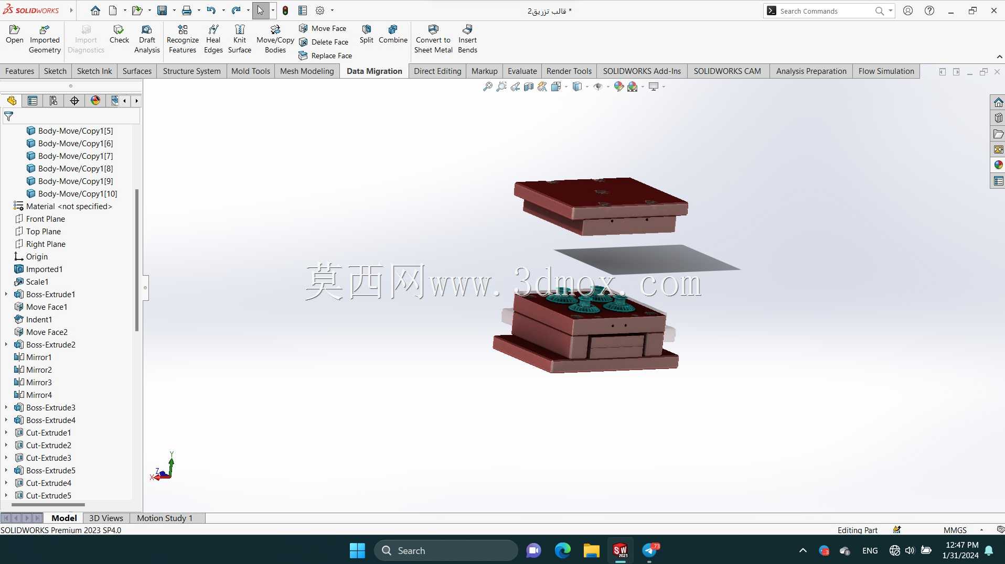Open the Options gear dropdown arrow
This screenshot has width=1005, height=564.
pyautogui.click(x=332, y=10)
